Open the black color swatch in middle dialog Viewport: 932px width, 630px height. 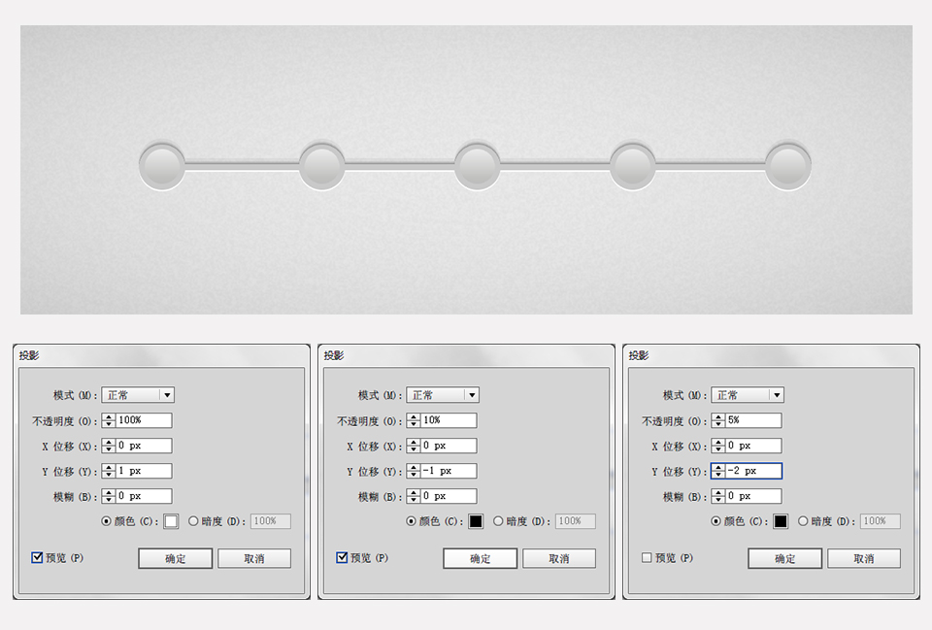click(x=476, y=521)
